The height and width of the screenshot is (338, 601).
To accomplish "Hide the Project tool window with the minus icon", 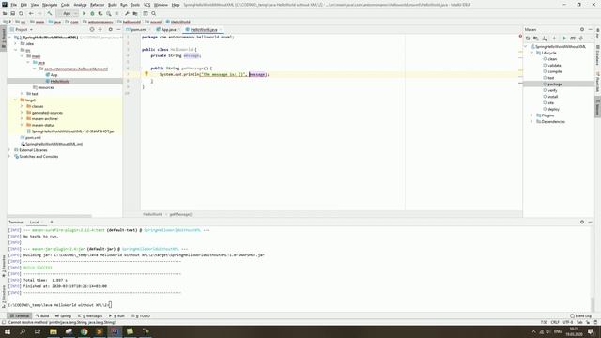I will [118, 29].
